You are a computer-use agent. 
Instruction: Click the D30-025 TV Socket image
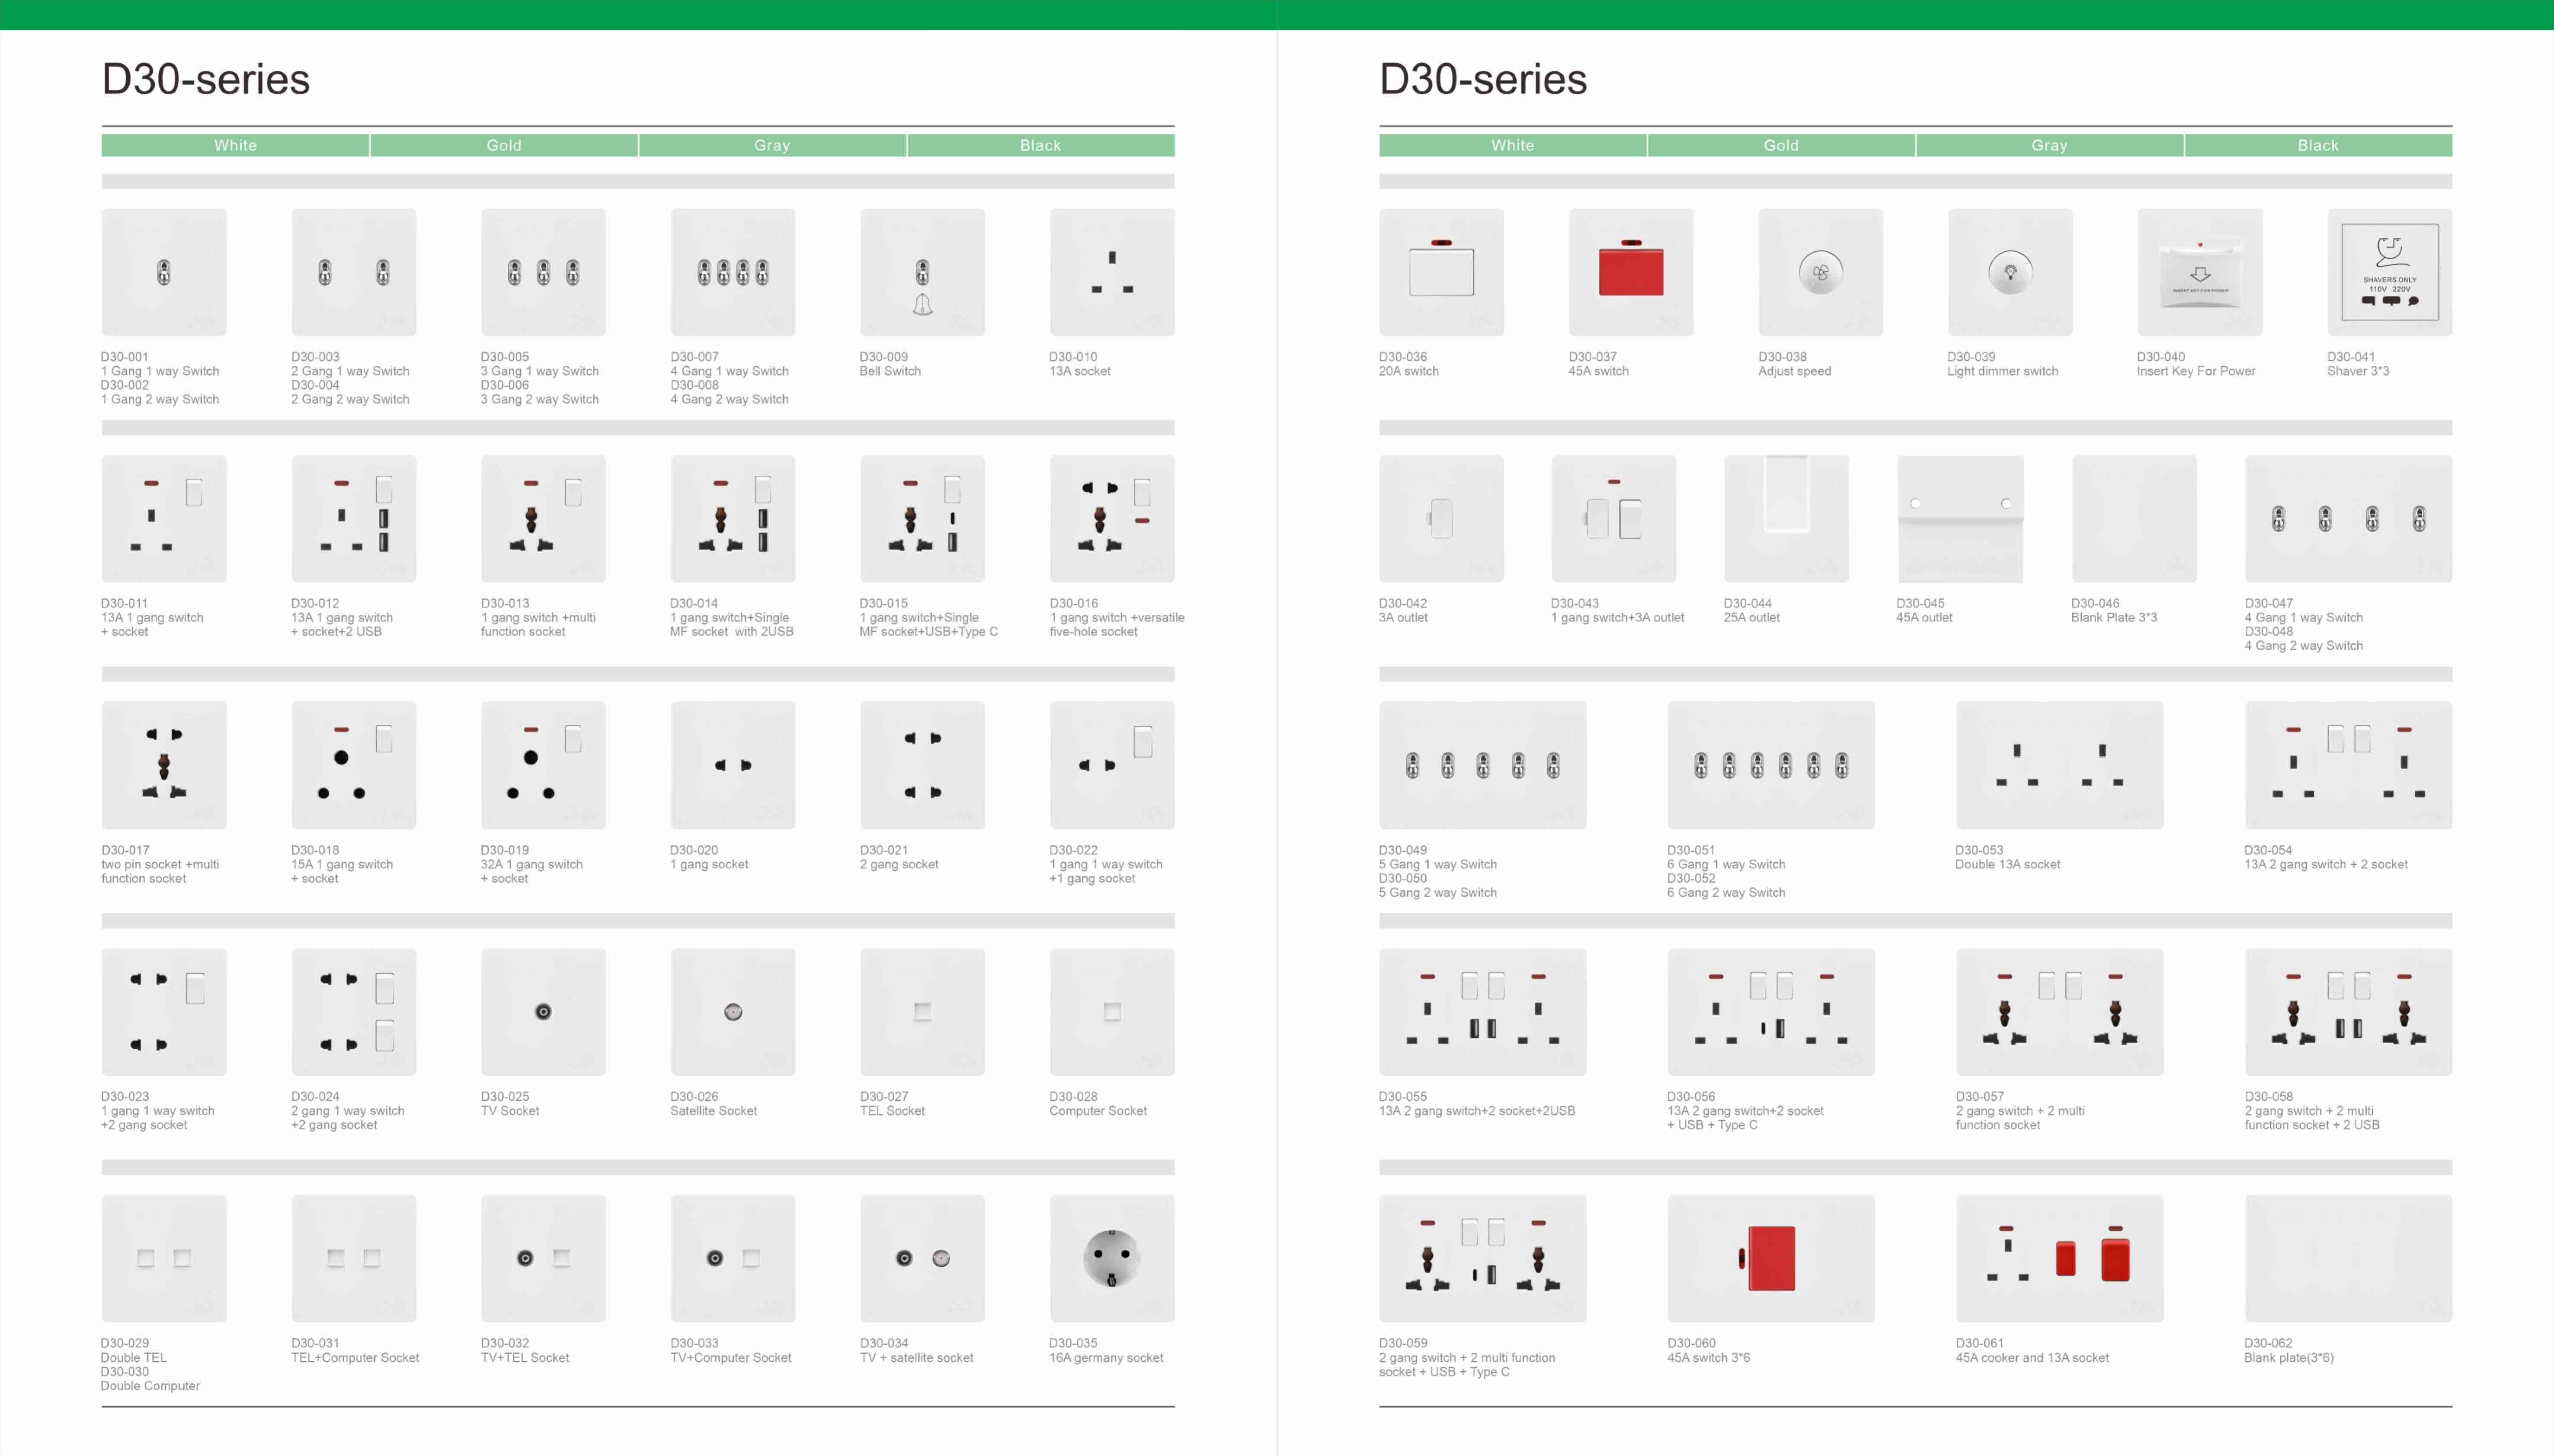pos(543,1012)
